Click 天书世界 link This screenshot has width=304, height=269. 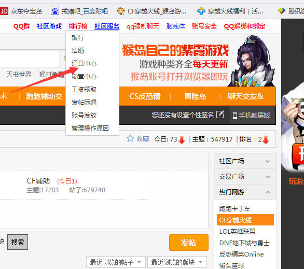[x=19, y=74]
